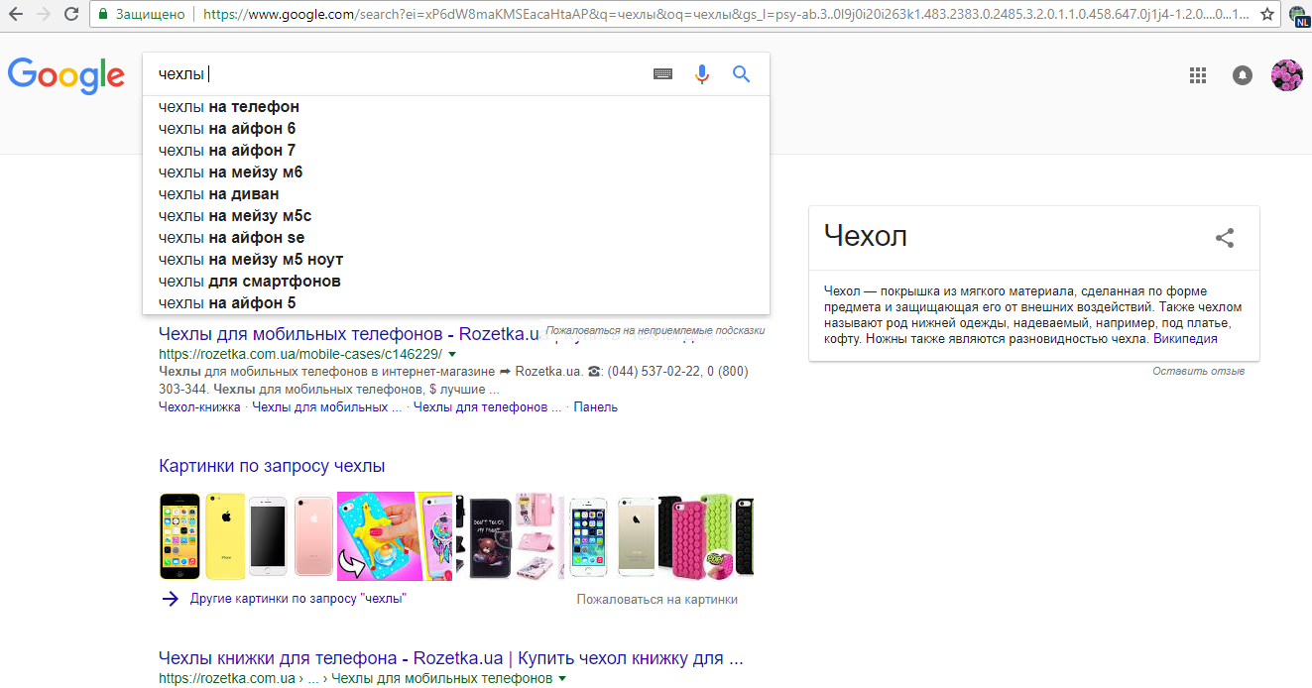Open the on-screen keyboard icon
This screenshot has width=1312, height=688.
tap(662, 74)
